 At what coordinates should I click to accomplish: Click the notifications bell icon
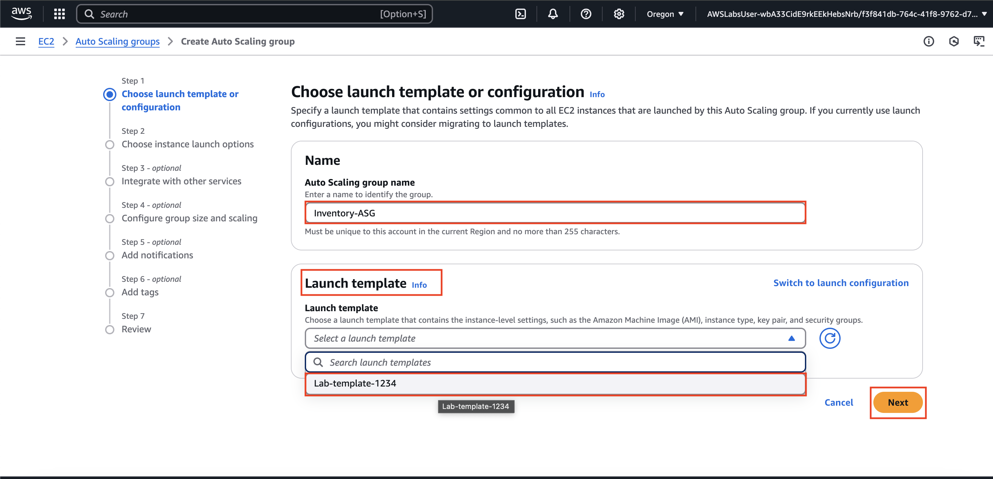(x=553, y=14)
